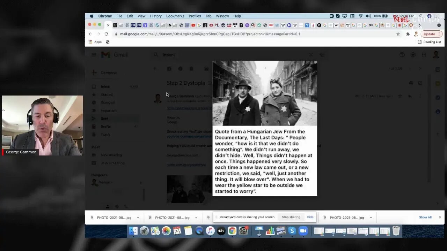Open the Reading List

click(x=430, y=42)
